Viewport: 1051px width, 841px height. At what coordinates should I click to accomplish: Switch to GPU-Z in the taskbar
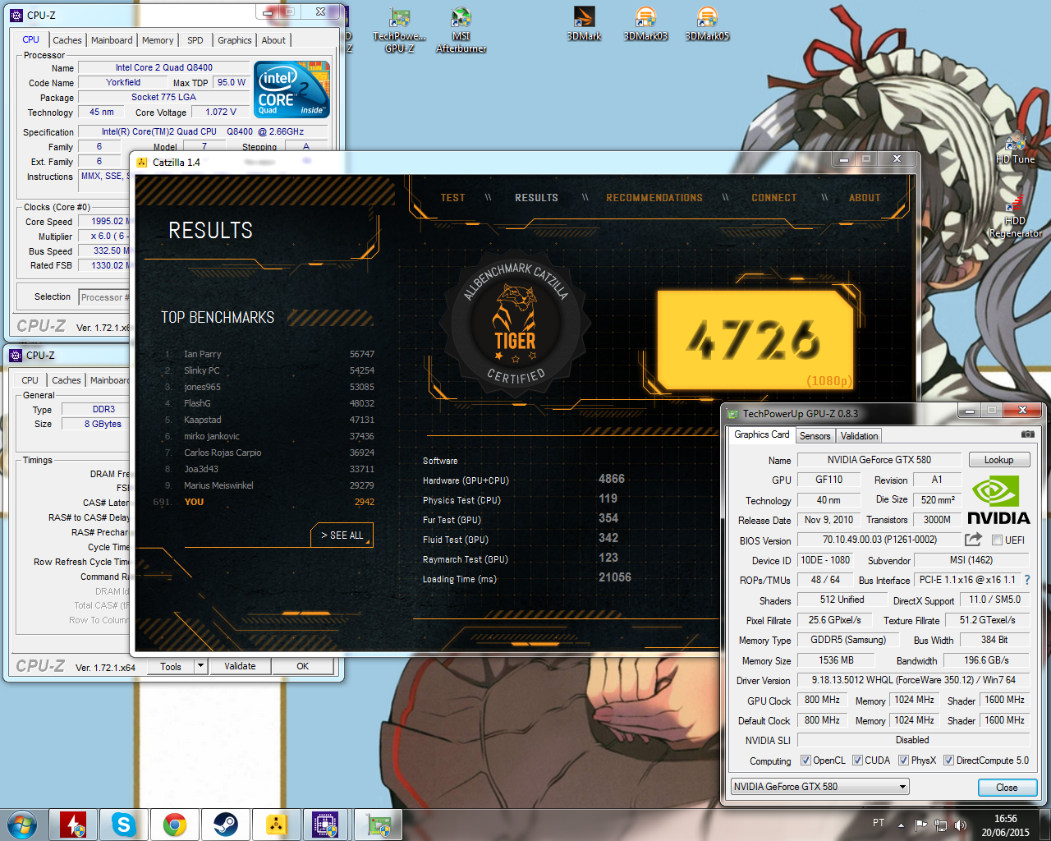coord(378,825)
